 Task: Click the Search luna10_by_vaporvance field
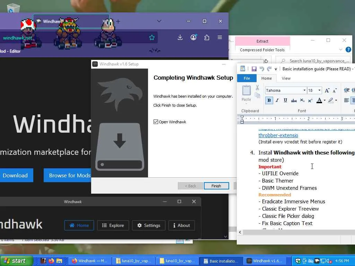(313, 61)
